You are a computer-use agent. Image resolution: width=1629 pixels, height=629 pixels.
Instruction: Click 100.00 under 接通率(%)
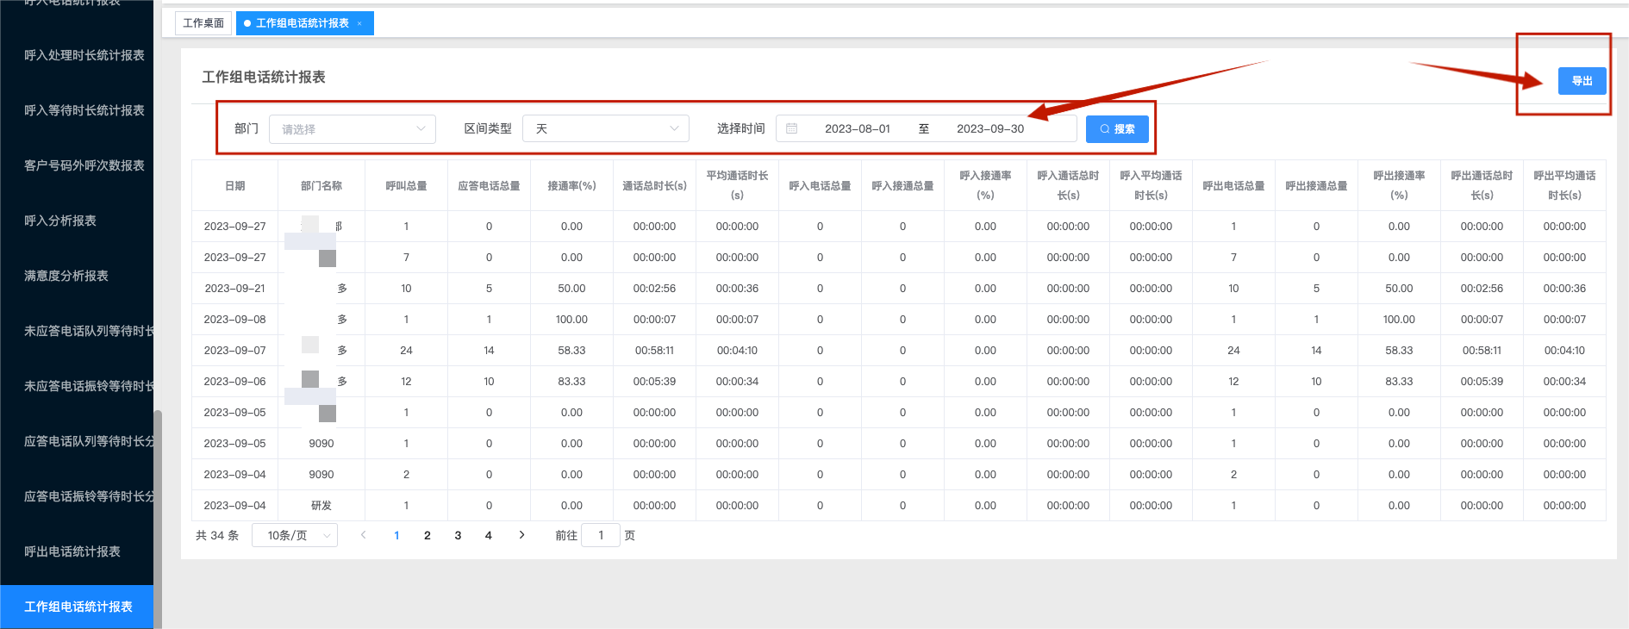[571, 320]
